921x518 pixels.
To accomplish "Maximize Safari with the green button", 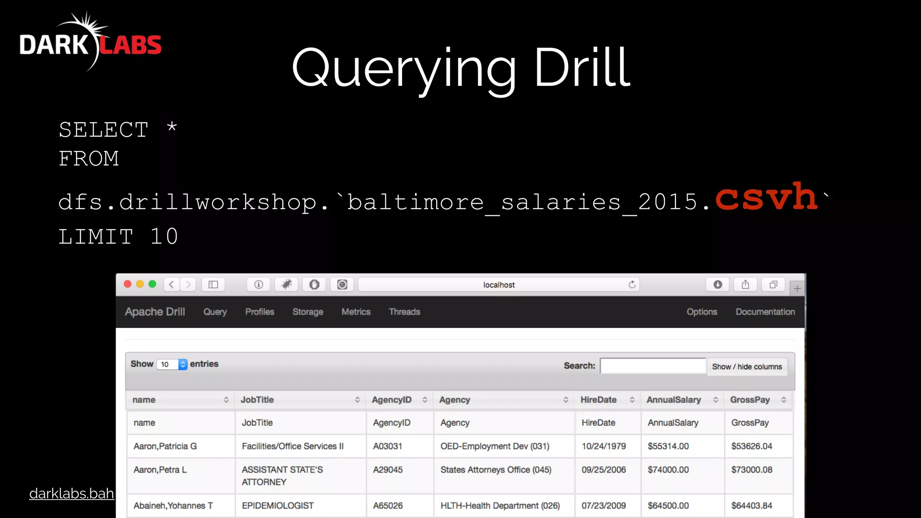I will [152, 284].
